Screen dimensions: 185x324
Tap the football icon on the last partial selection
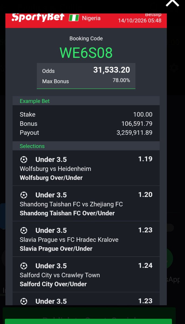24,301
